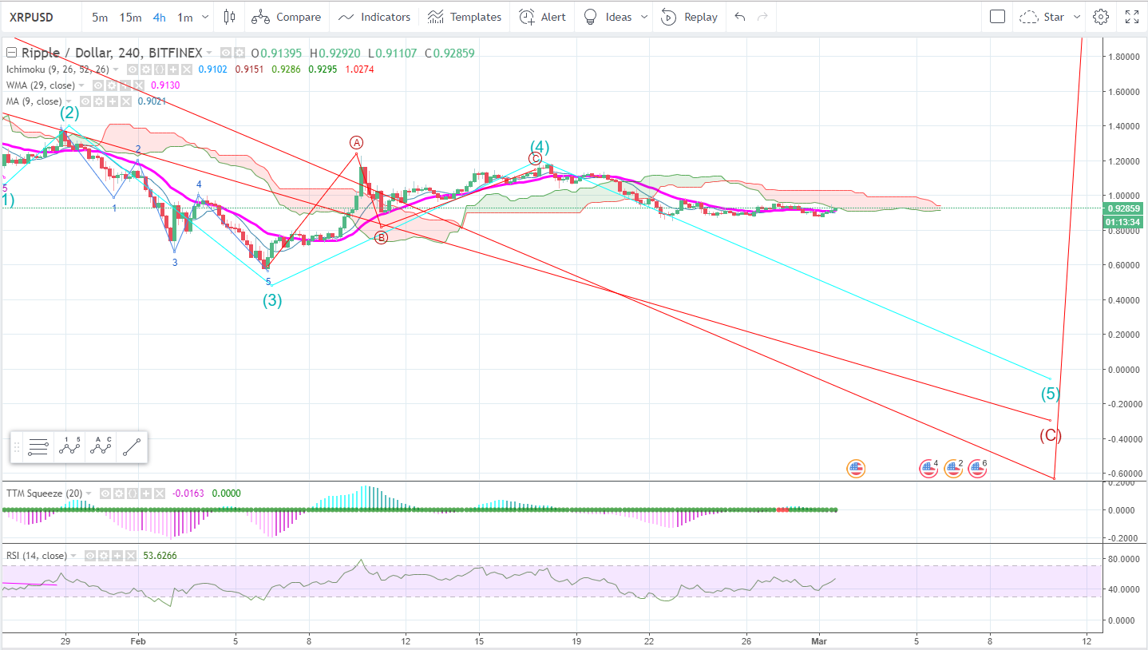Open the Ichimoku legend dropdown arrow
Screen dimensions: 1148x650
(x=116, y=69)
